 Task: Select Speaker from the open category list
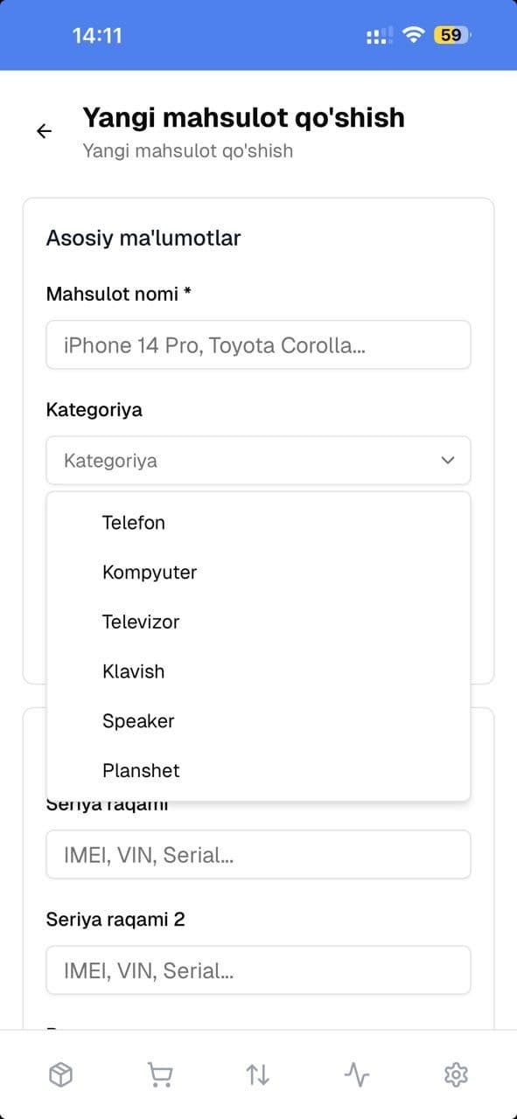click(137, 720)
